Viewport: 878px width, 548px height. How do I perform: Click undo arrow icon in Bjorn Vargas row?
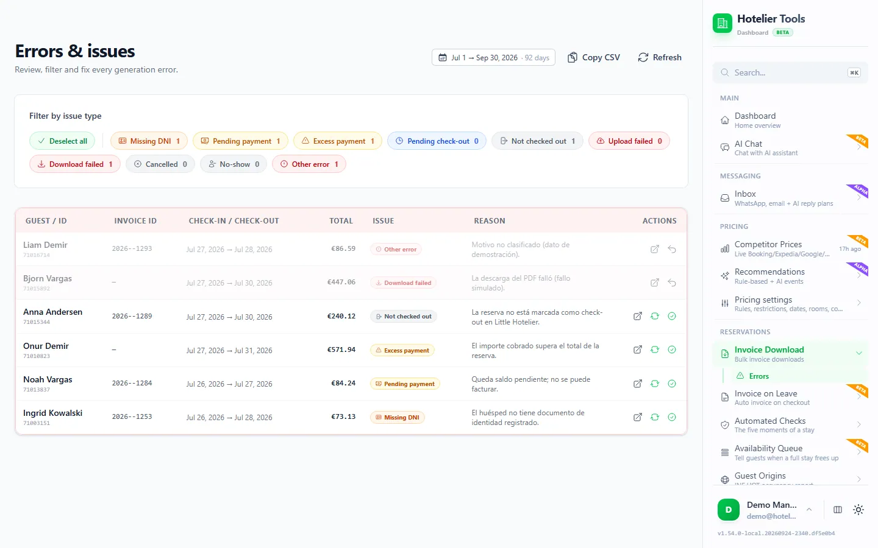pyautogui.click(x=672, y=283)
